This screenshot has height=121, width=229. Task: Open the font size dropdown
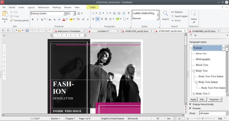click(74, 13)
